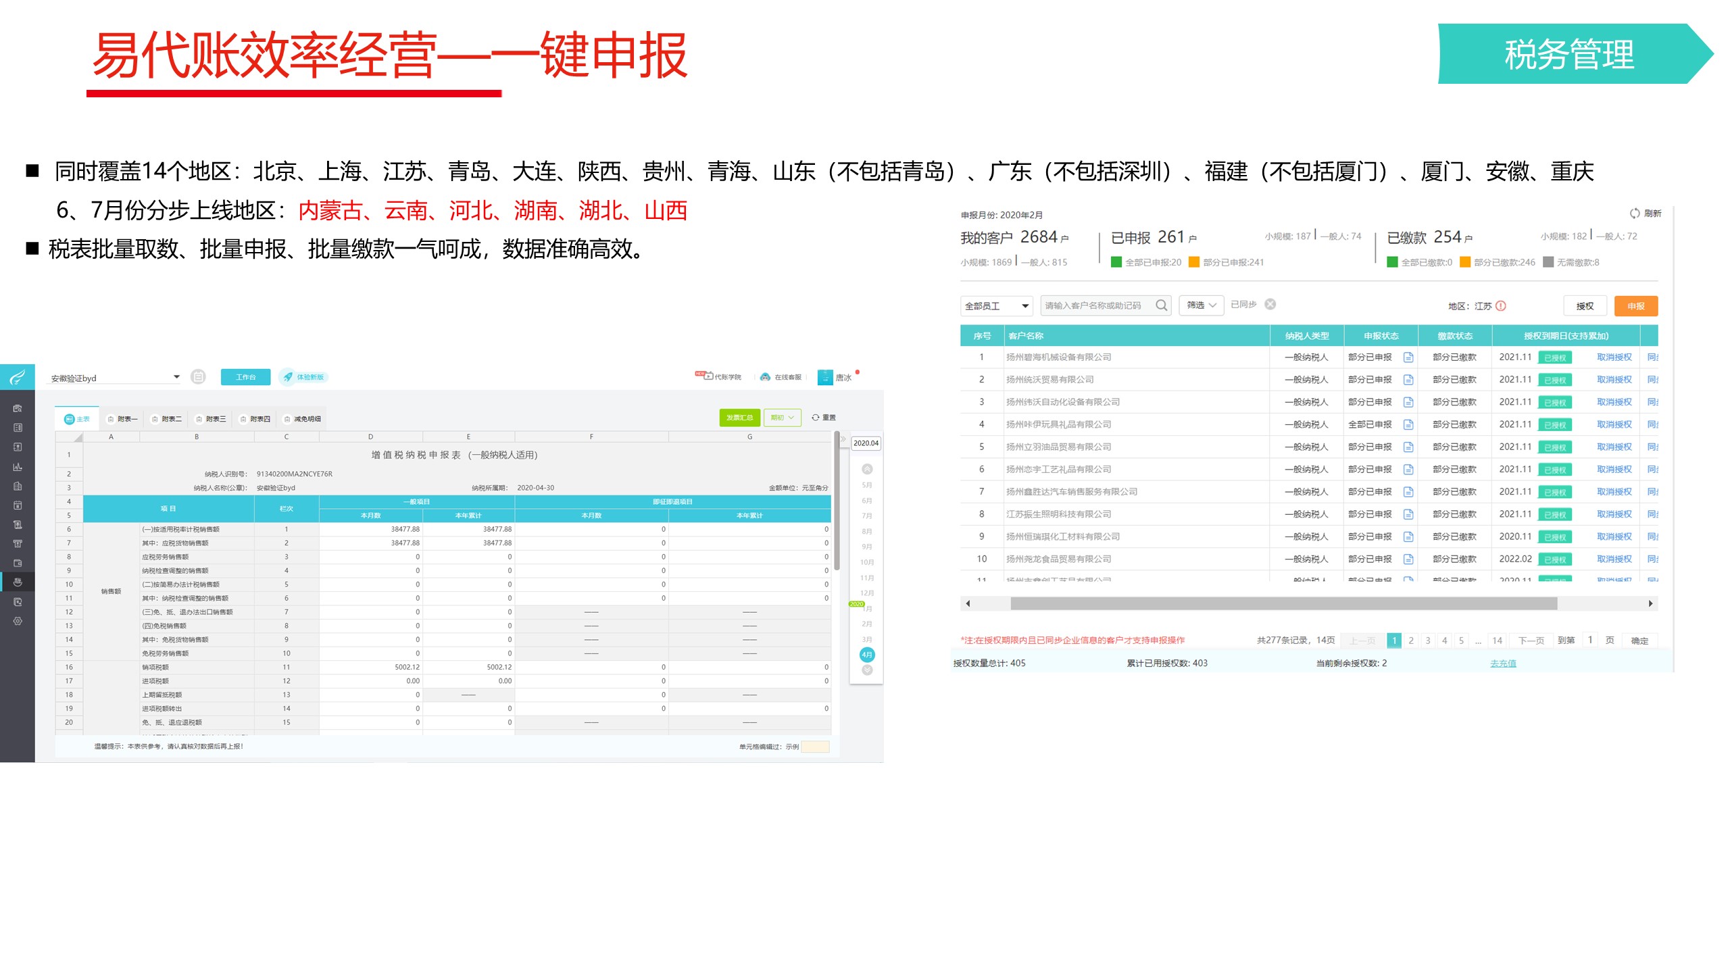Click the green 发票汇总 button
The image size is (1730, 973).
coord(740,418)
